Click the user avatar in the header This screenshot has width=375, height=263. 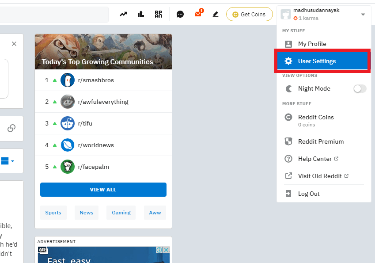[x=286, y=14]
